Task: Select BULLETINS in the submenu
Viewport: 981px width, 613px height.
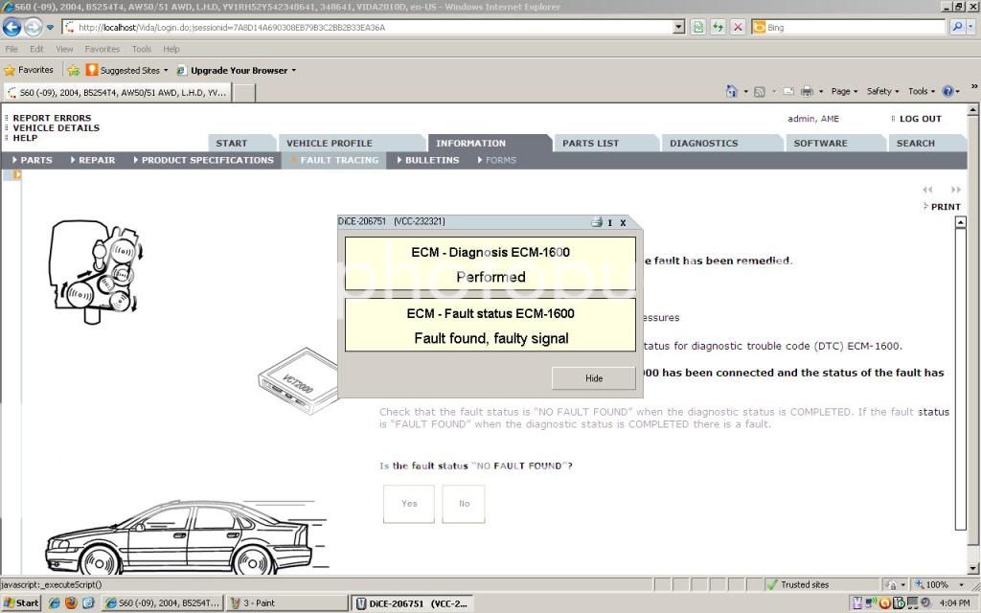Action: [431, 160]
